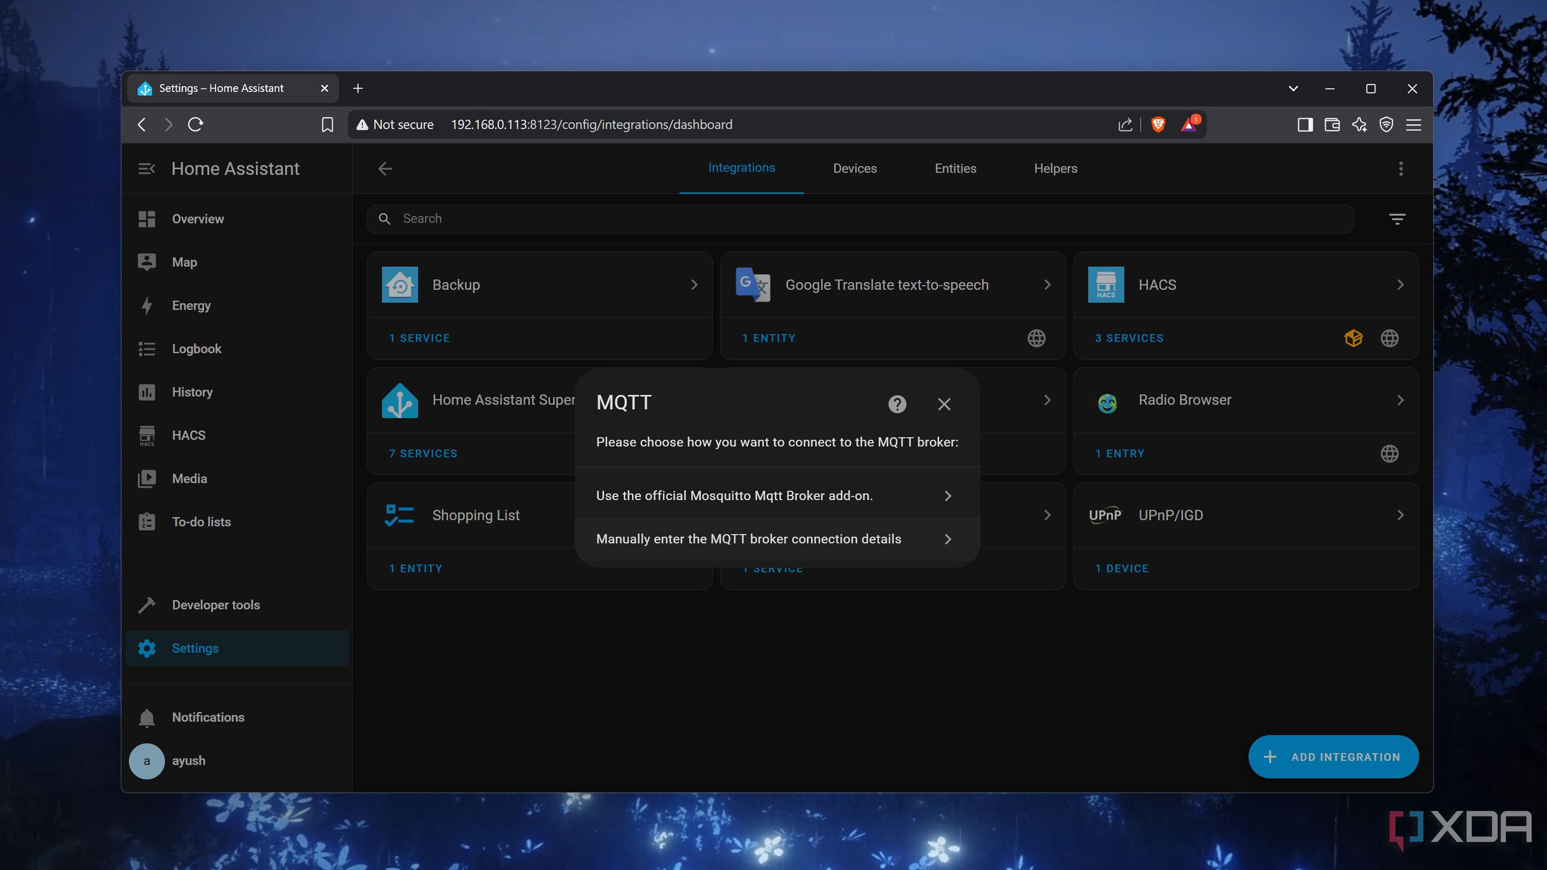Open History in the sidebar

[237, 392]
